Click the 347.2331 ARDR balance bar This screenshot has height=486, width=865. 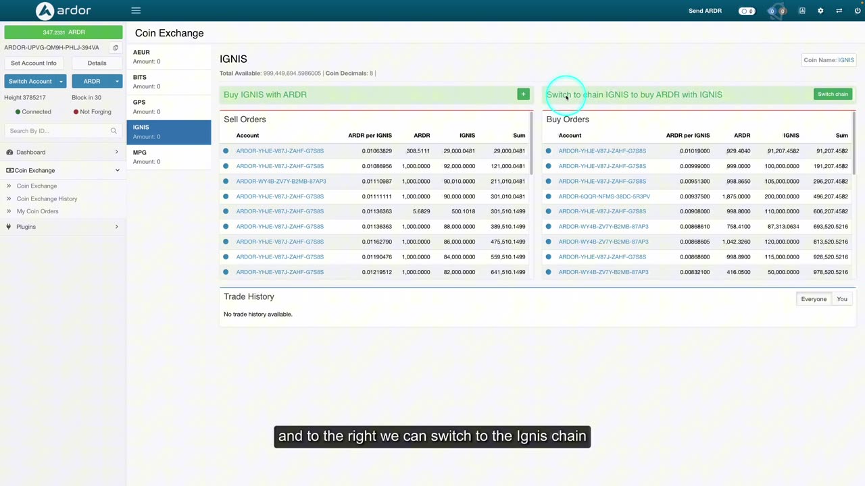pyautogui.click(x=64, y=32)
